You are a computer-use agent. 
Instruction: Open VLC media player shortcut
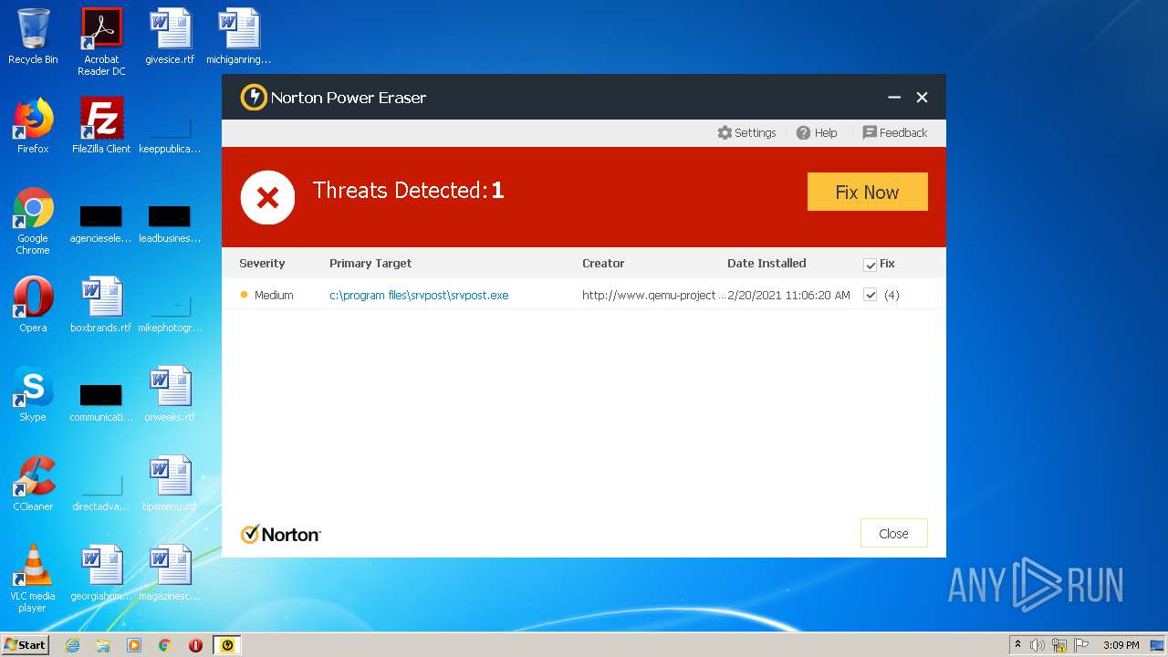coord(33,579)
